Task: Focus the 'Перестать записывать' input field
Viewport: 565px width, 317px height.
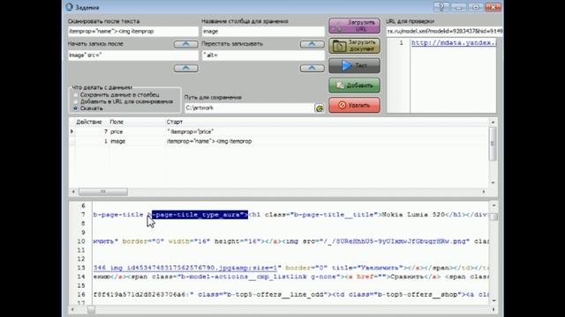Action: [263, 55]
